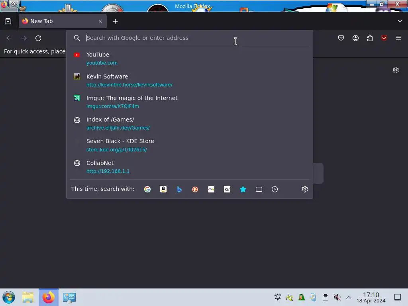Open the youtube.com URL

tap(102, 63)
